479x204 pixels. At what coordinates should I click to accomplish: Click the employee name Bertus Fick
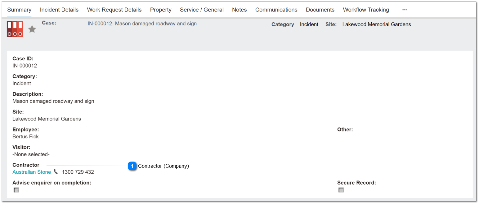tap(25, 137)
